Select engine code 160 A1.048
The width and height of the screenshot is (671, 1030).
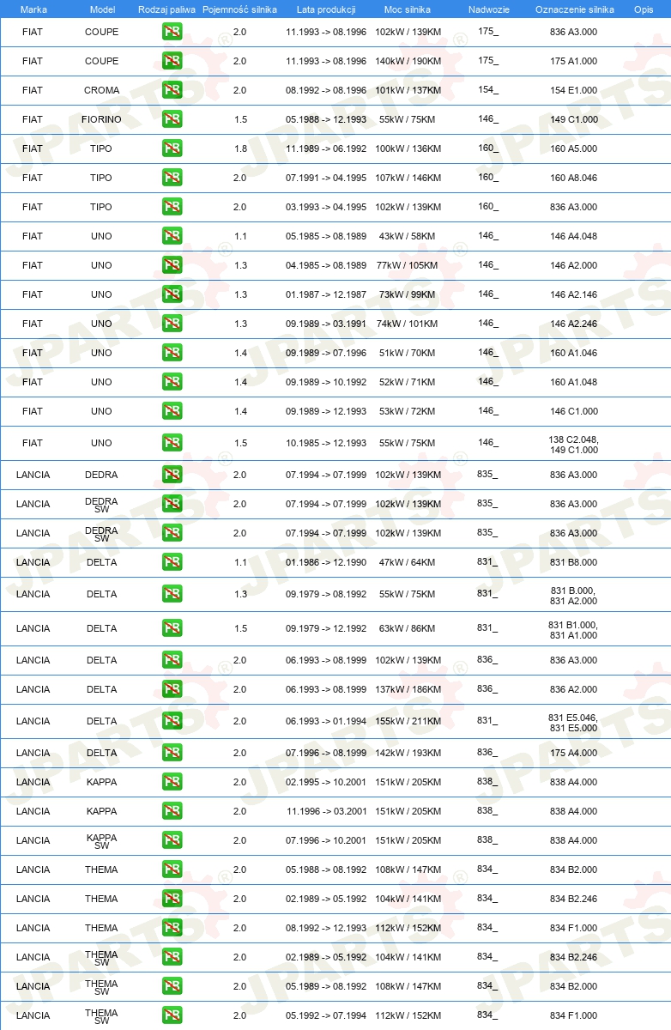(574, 382)
